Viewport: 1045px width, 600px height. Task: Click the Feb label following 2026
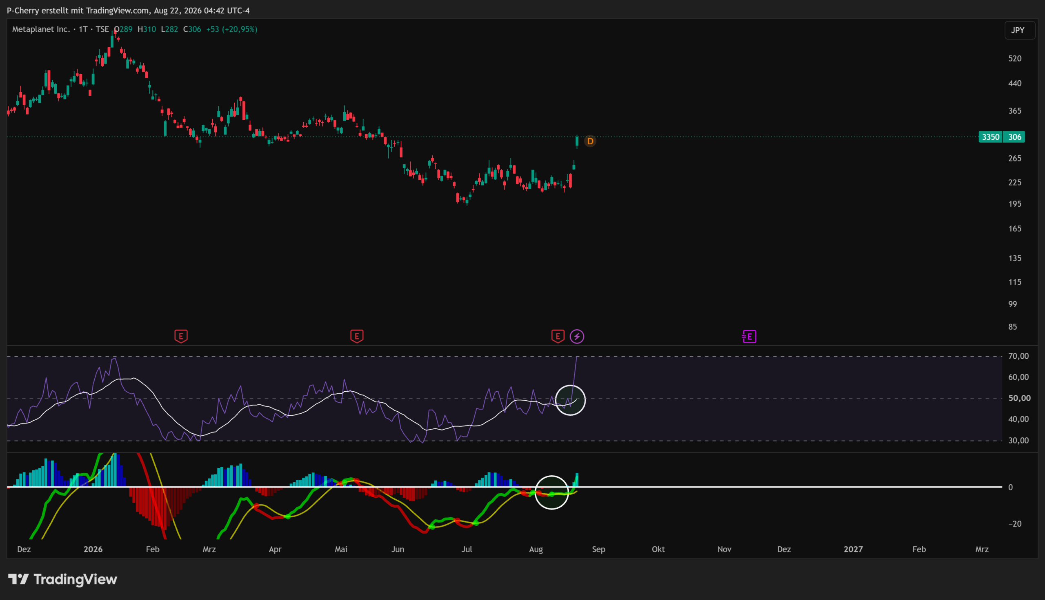click(153, 549)
